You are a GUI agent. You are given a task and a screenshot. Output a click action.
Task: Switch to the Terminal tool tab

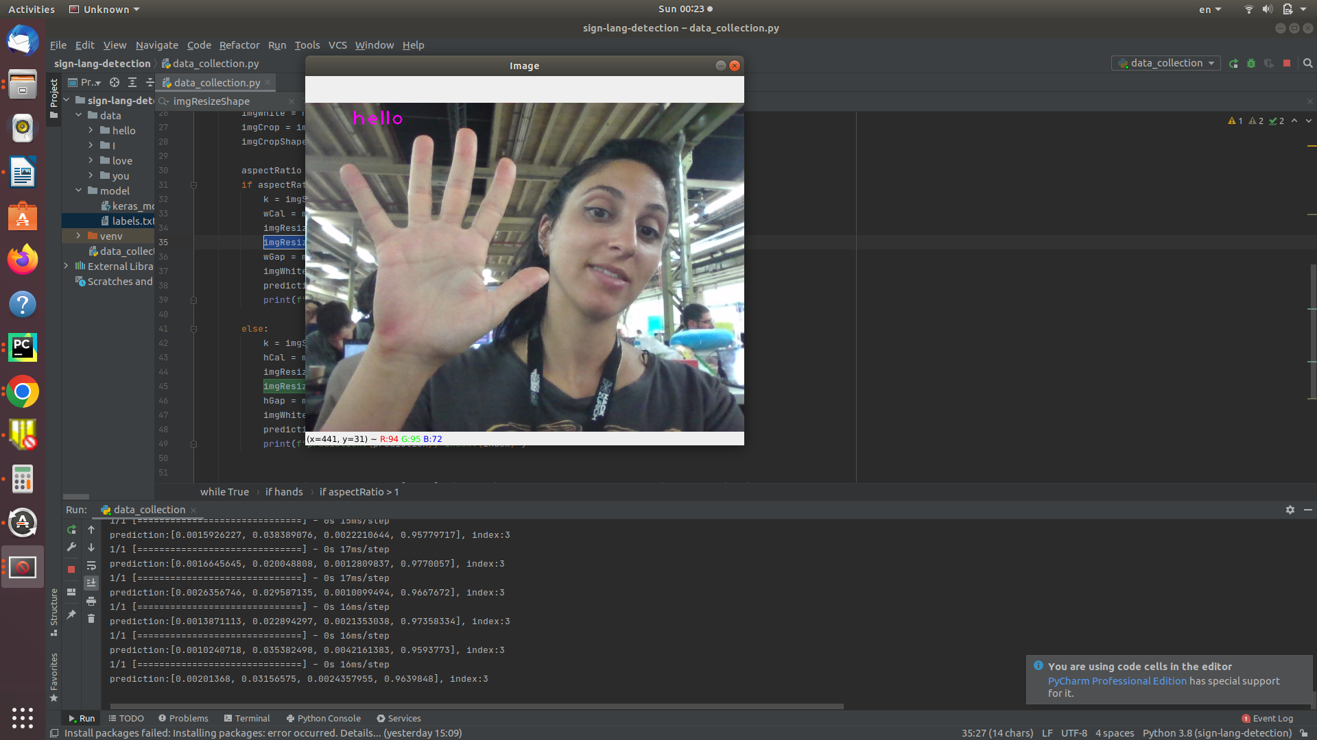pos(247,718)
